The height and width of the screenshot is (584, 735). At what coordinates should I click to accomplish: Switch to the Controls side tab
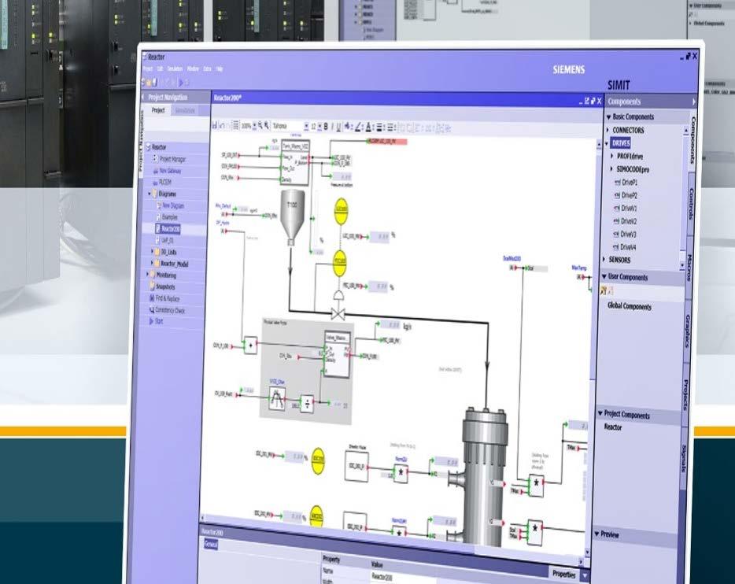pos(692,204)
